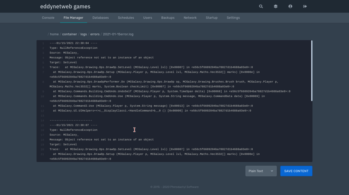Screen dimensions: 349x195
Task: Click the editor vertical scrollbar thumb
Action: click(312, 71)
